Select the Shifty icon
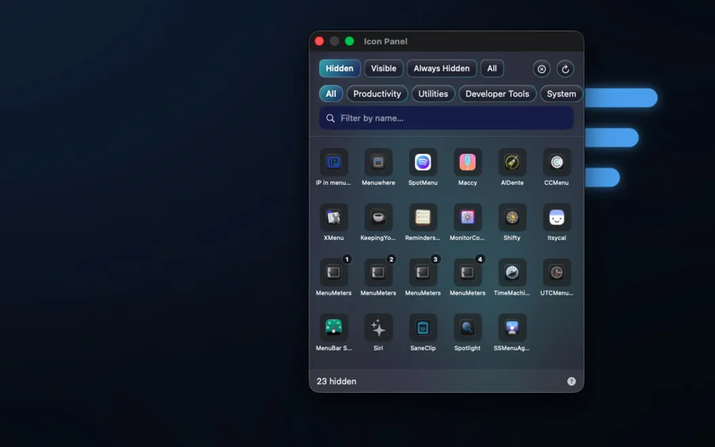 coord(512,217)
